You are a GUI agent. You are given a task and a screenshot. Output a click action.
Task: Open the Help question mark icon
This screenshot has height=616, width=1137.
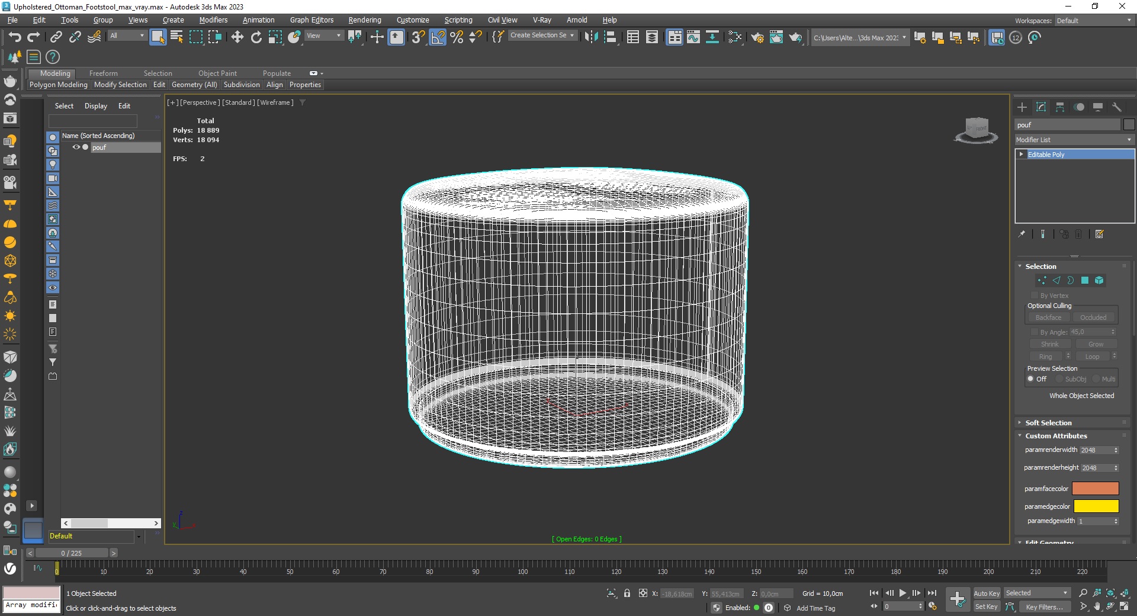(53, 57)
